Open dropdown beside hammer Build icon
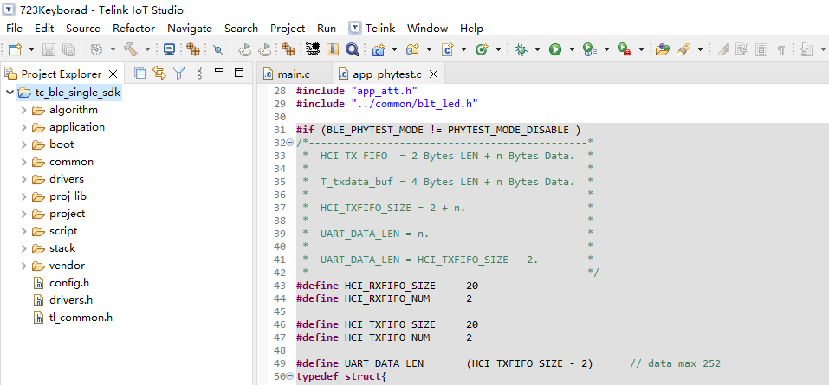Viewport: 829px width, 385px height. (147, 49)
